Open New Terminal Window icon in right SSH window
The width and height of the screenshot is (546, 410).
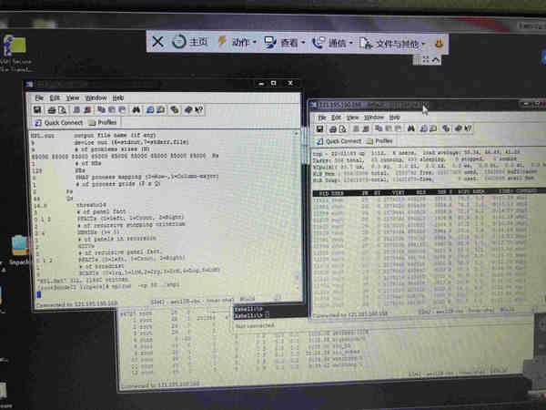[423, 128]
